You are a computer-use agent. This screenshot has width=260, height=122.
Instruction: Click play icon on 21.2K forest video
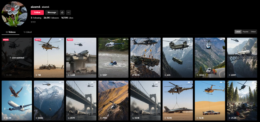(230, 118)
